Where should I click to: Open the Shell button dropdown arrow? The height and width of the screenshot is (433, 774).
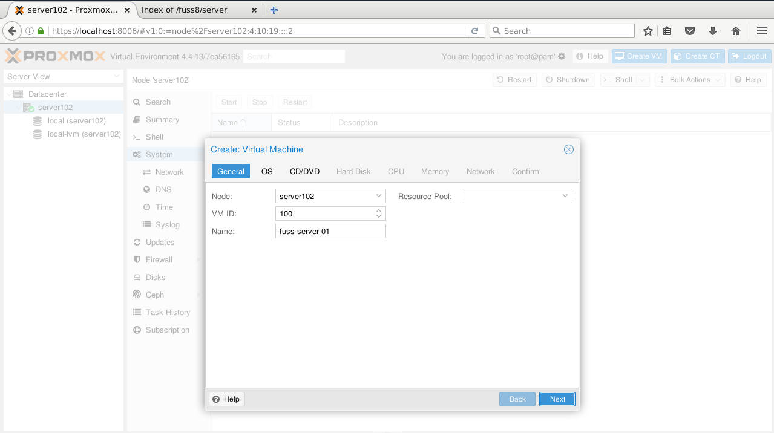pyautogui.click(x=643, y=80)
